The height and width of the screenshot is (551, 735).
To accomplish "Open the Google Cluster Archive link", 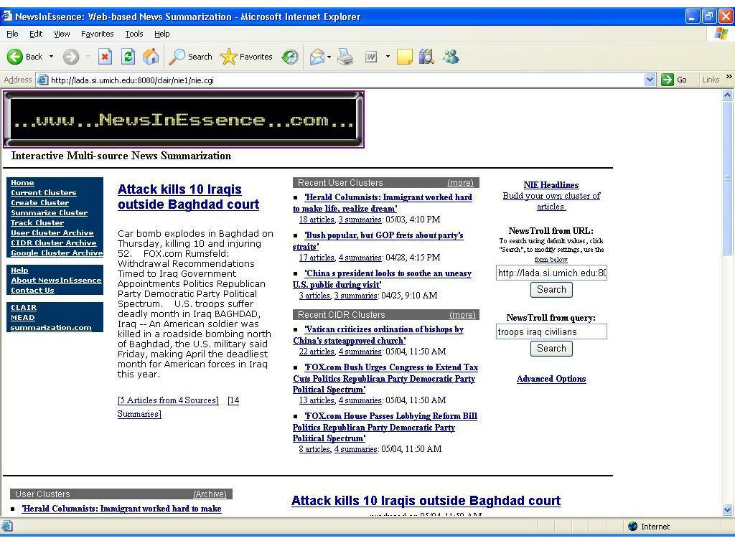I will [57, 253].
